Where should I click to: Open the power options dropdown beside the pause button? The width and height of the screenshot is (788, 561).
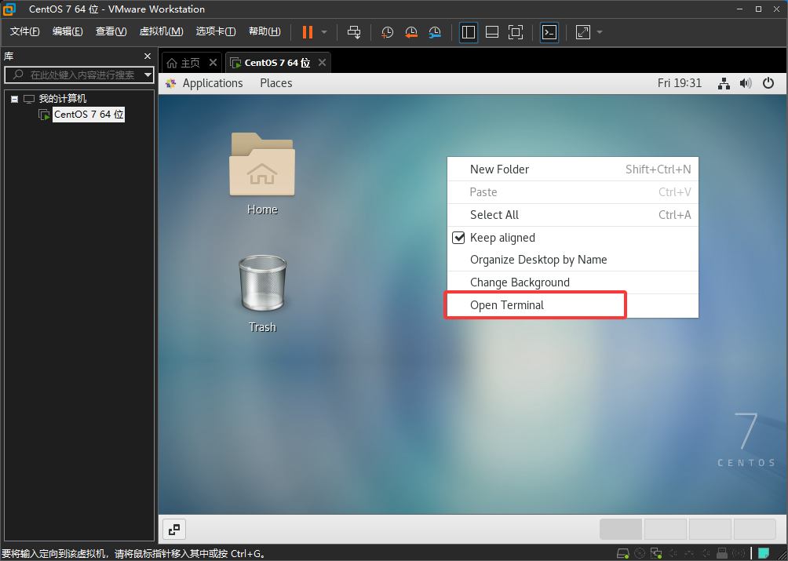click(324, 32)
